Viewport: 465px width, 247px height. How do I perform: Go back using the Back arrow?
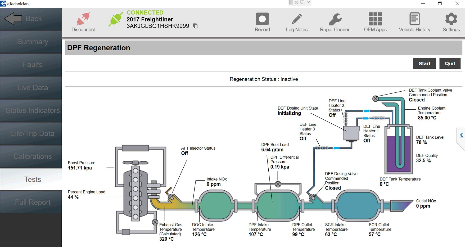click(13, 19)
